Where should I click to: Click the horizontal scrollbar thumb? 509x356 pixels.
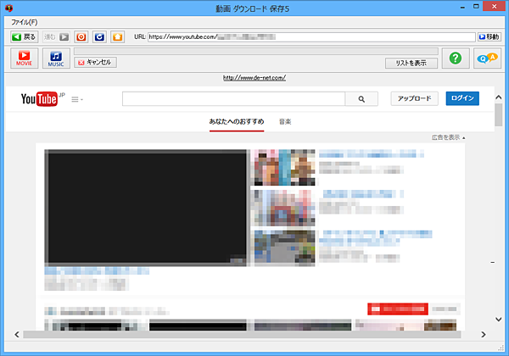click(x=242, y=334)
